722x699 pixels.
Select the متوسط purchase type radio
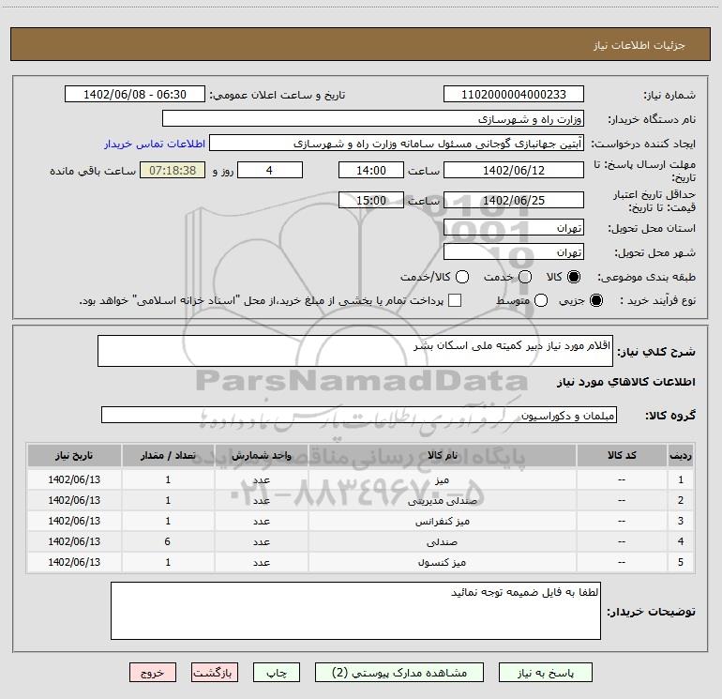pos(541,300)
